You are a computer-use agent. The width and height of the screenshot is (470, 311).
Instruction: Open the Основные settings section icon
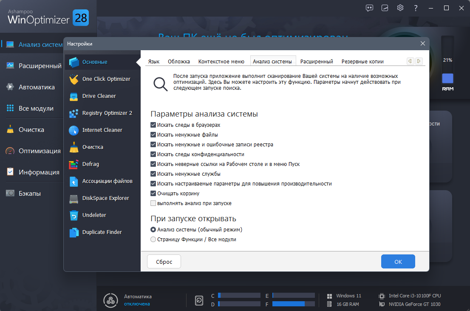tap(74, 62)
